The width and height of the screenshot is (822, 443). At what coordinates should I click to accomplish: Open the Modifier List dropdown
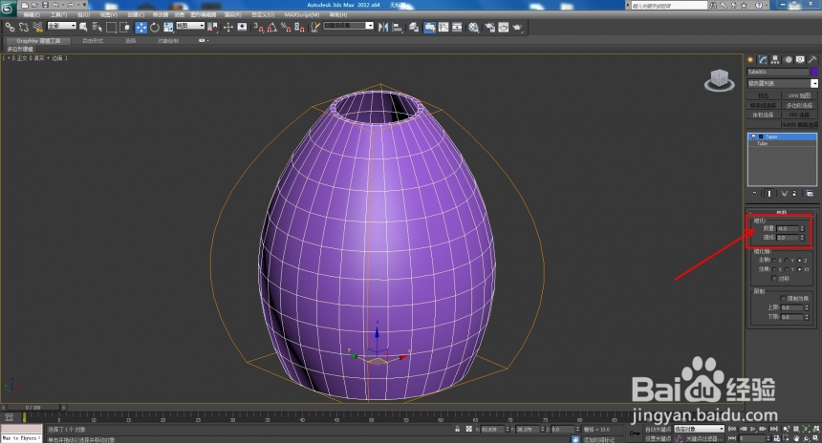click(x=814, y=83)
